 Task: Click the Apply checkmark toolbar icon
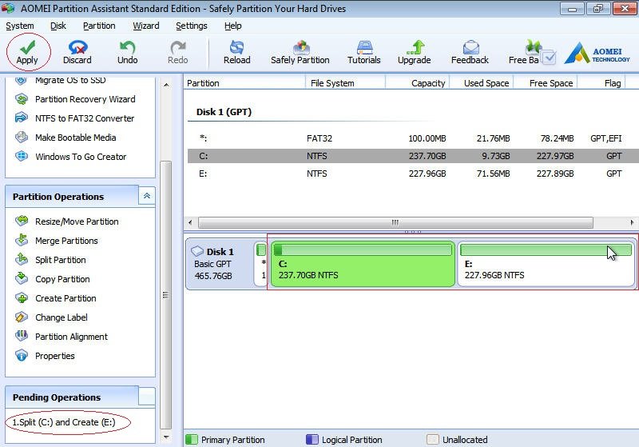click(27, 47)
